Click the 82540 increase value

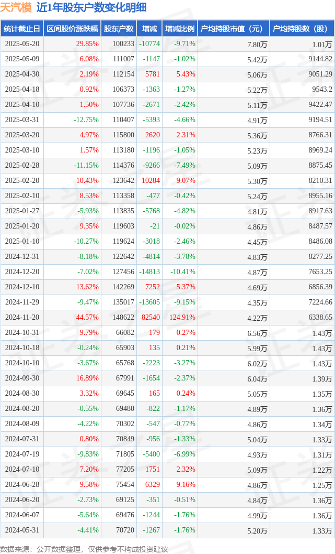tap(151, 317)
